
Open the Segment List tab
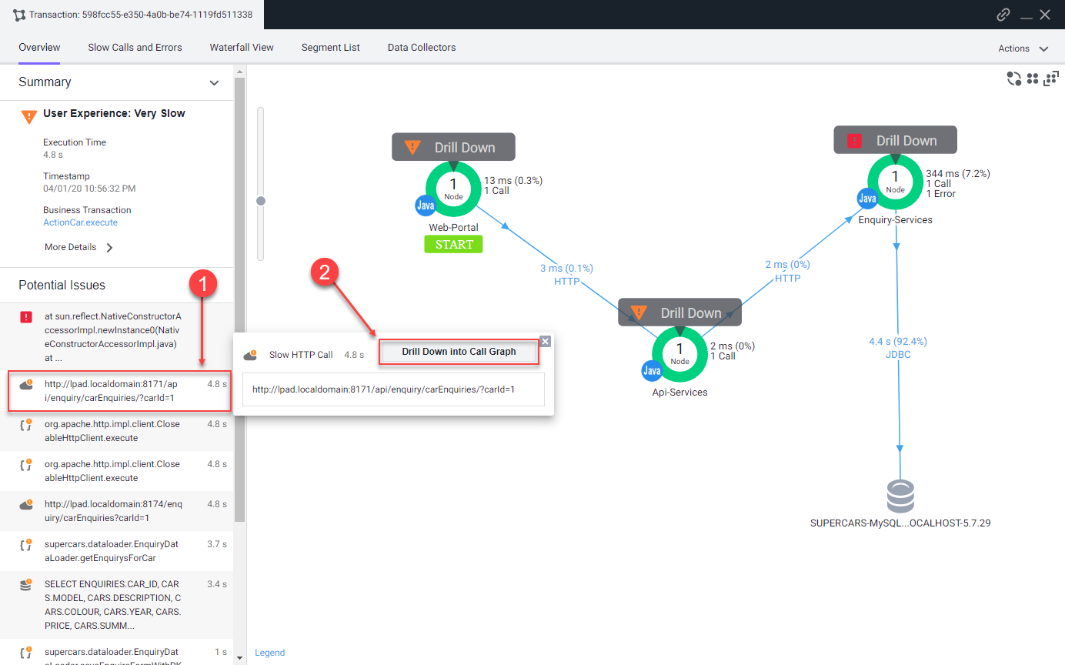[x=331, y=48]
